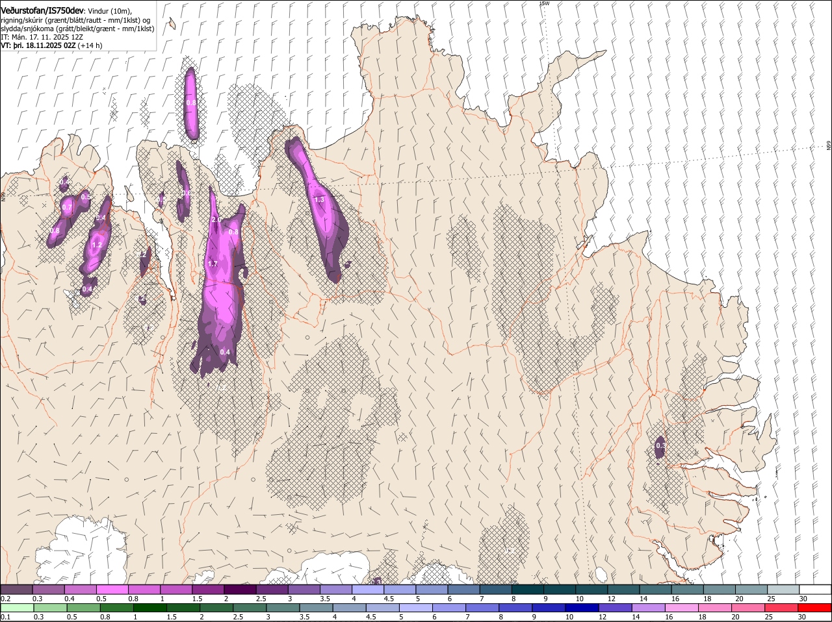
Task: Click the pure red 30 swatch ending lower legend
Action: tap(814, 608)
